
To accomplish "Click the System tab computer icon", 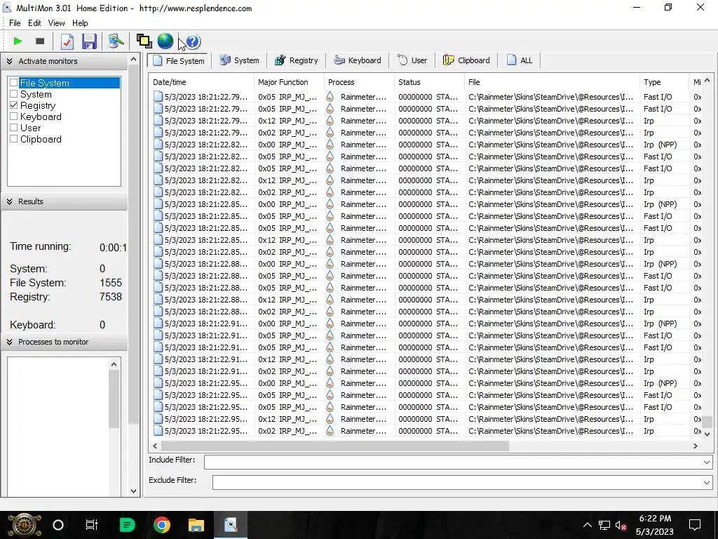I will [x=225, y=60].
